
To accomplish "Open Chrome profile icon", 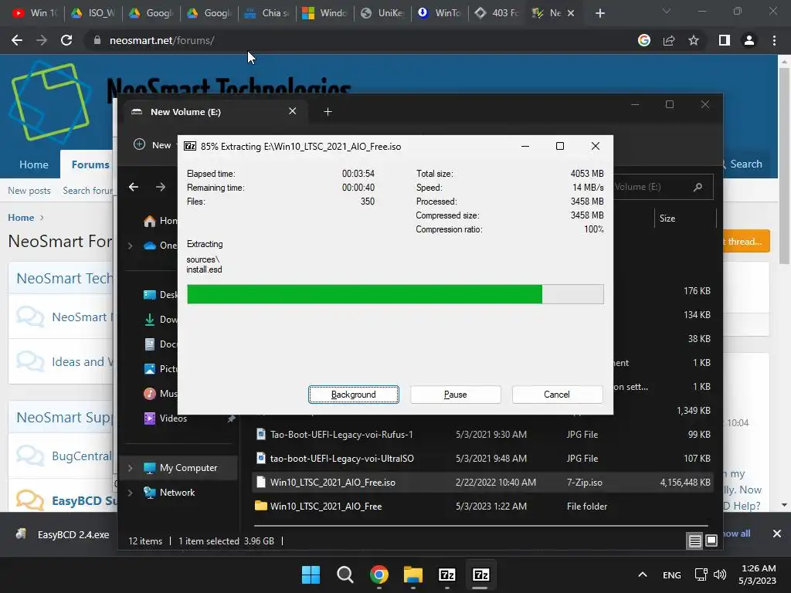I will pyautogui.click(x=749, y=40).
